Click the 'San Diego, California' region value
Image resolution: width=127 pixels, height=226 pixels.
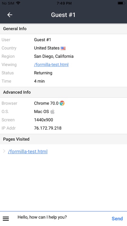[x=54, y=56]
